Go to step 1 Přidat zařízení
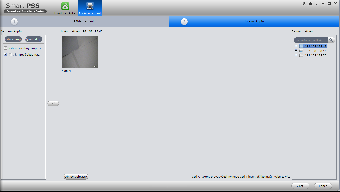Image resolution: width=340 pixels, height=192 pixels. pyautogui.click(x=84, y=22)
